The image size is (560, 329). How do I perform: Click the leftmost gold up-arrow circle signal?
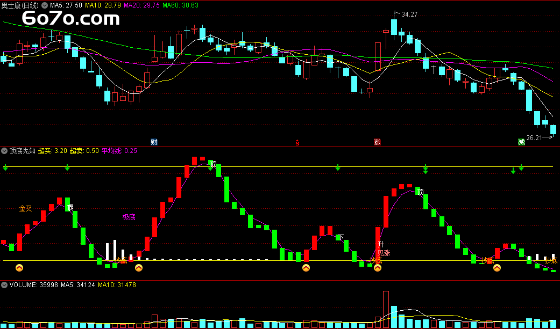click(x=19, y=267)
